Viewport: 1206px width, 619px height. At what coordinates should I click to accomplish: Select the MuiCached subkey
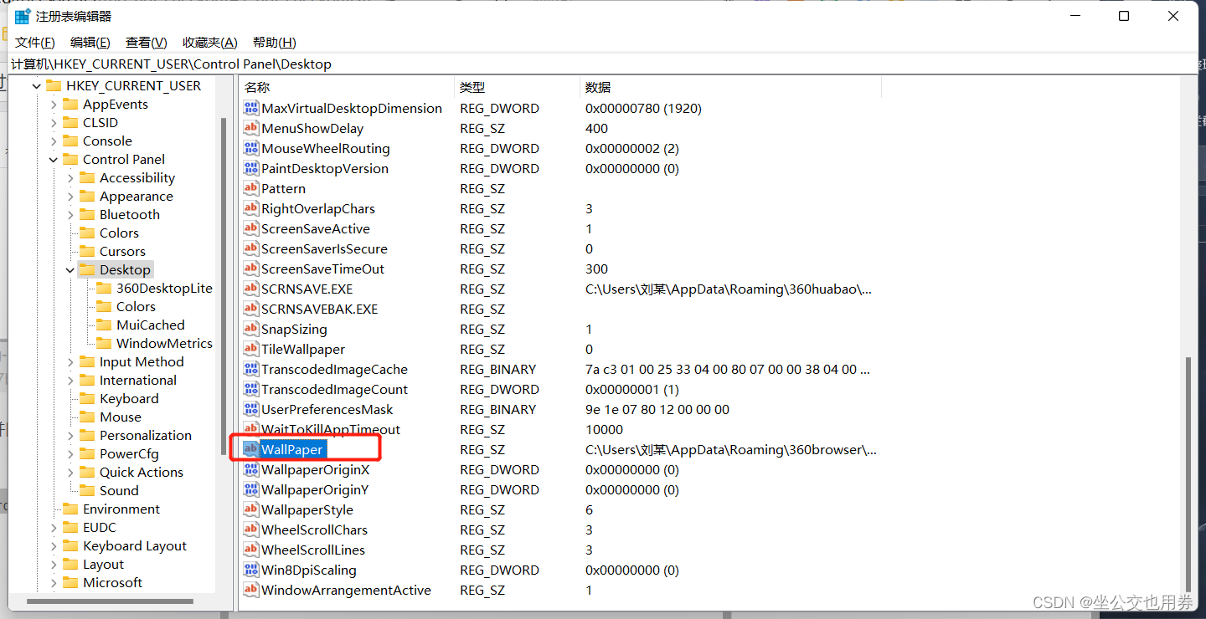151,325
